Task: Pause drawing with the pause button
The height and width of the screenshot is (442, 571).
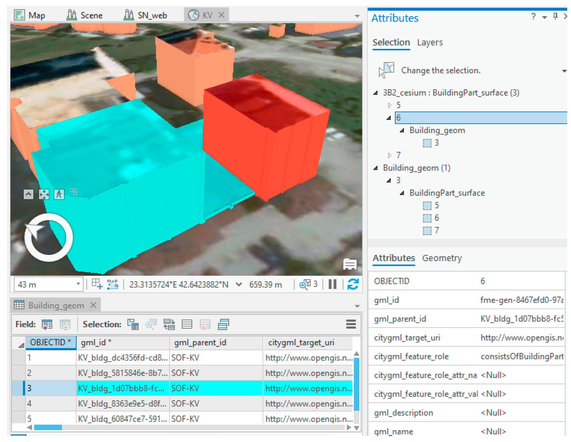Action: pos(332,284)
